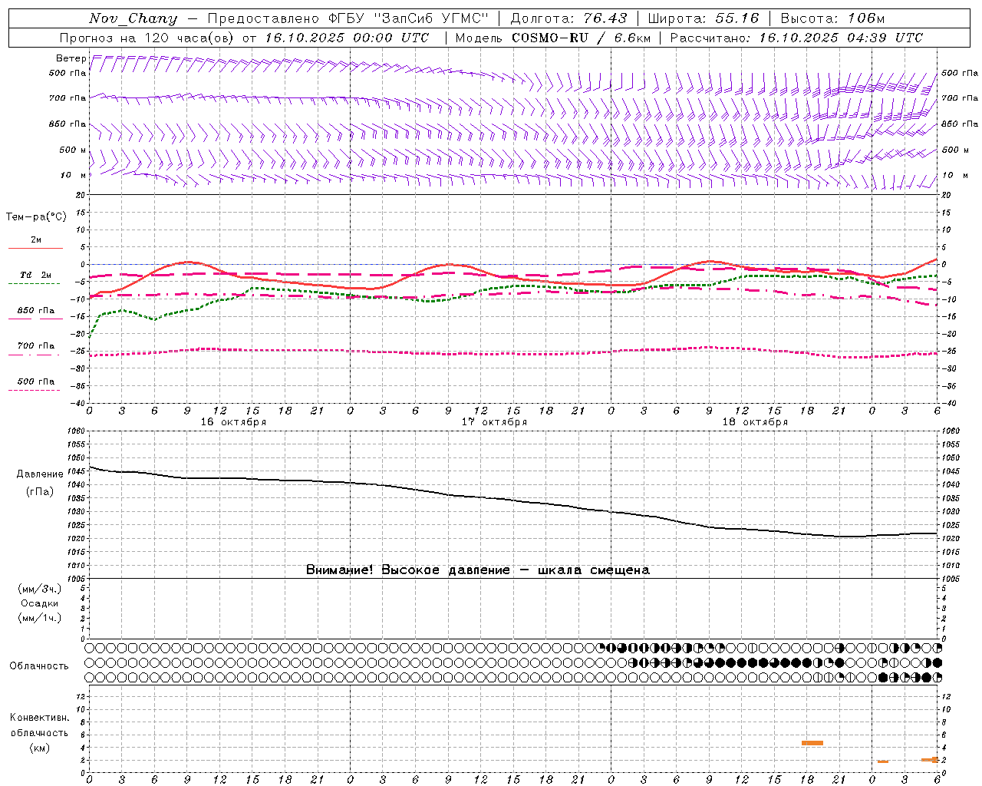Click the "17 октября" date label
Image resolution: width=982 pixels, height=786 pixels.
point(494,422)
